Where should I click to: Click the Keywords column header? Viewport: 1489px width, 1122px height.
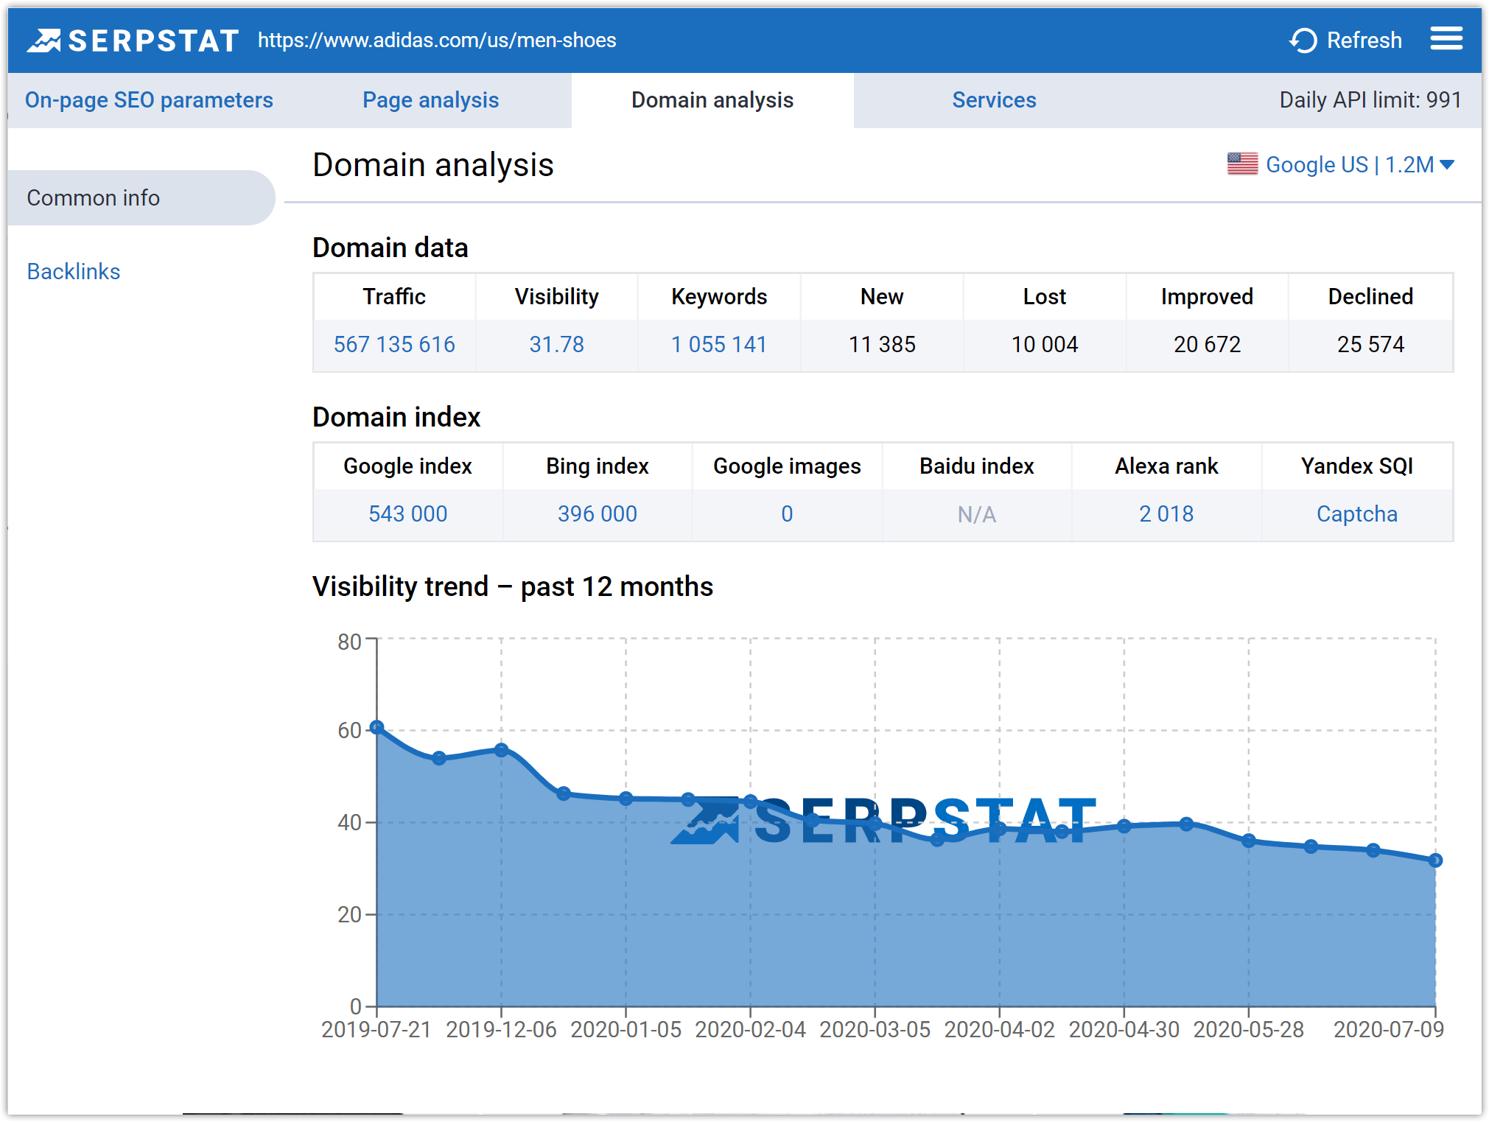coord(719,297)
